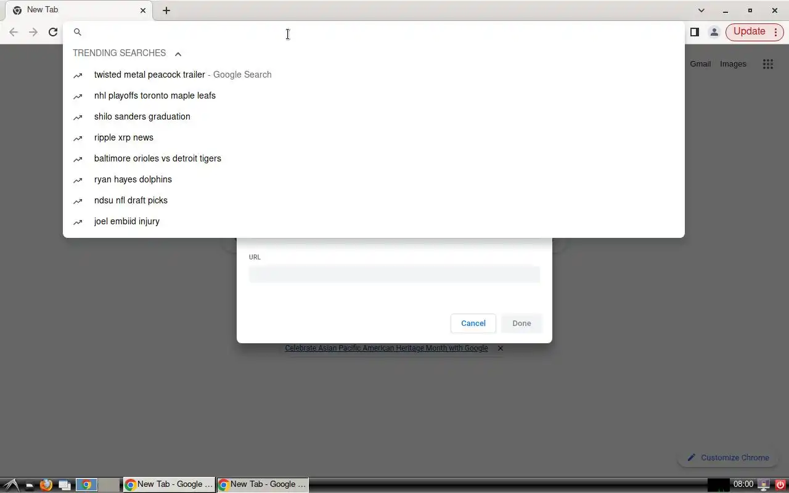Click the Chrome launcher in taskbar
789x493 pixels.
point(87,485)
